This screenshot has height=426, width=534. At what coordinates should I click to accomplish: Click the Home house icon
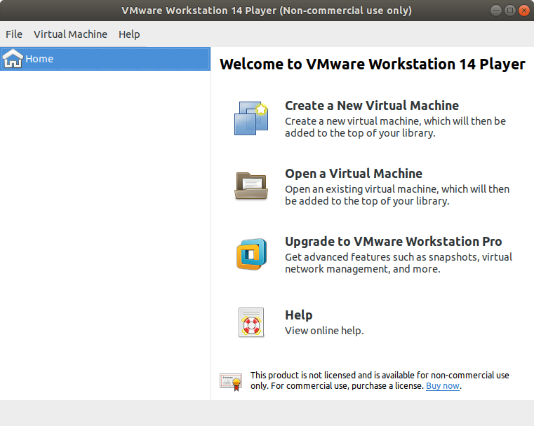coord(13,58)
